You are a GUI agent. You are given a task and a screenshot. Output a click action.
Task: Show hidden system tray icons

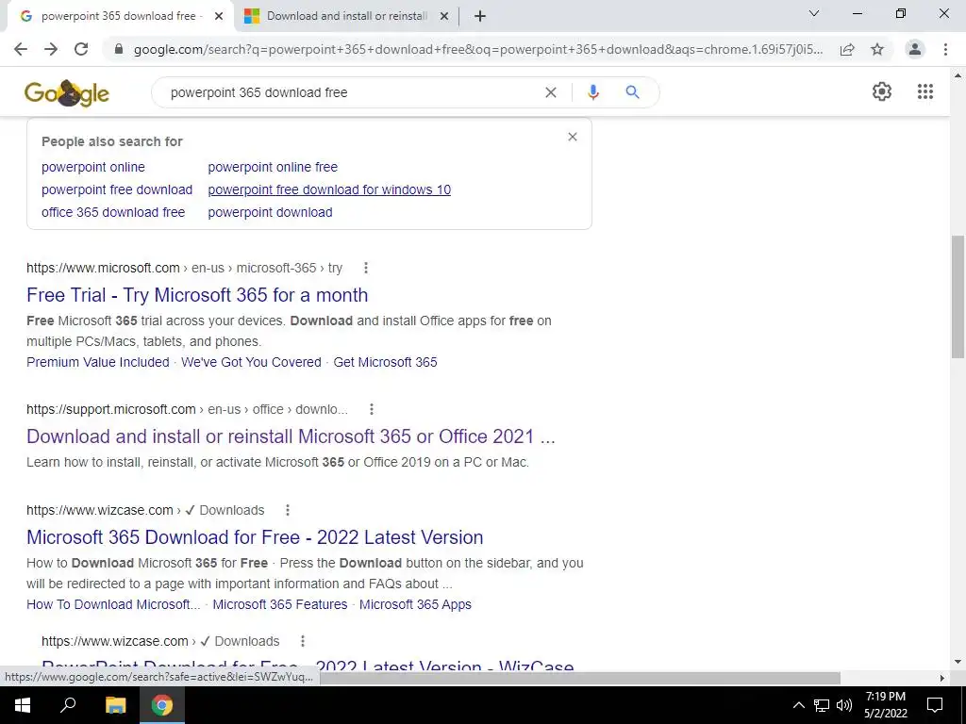tap(798, 705)
